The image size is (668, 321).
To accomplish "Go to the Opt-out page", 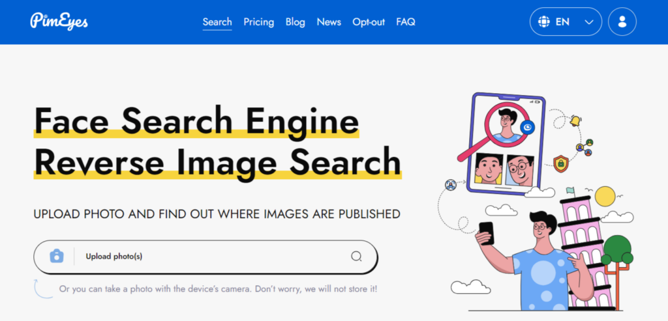I will click(369, 22).
